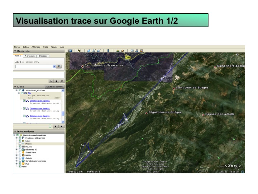Click the Email envelope toolbar icon

tap(132, 51)
